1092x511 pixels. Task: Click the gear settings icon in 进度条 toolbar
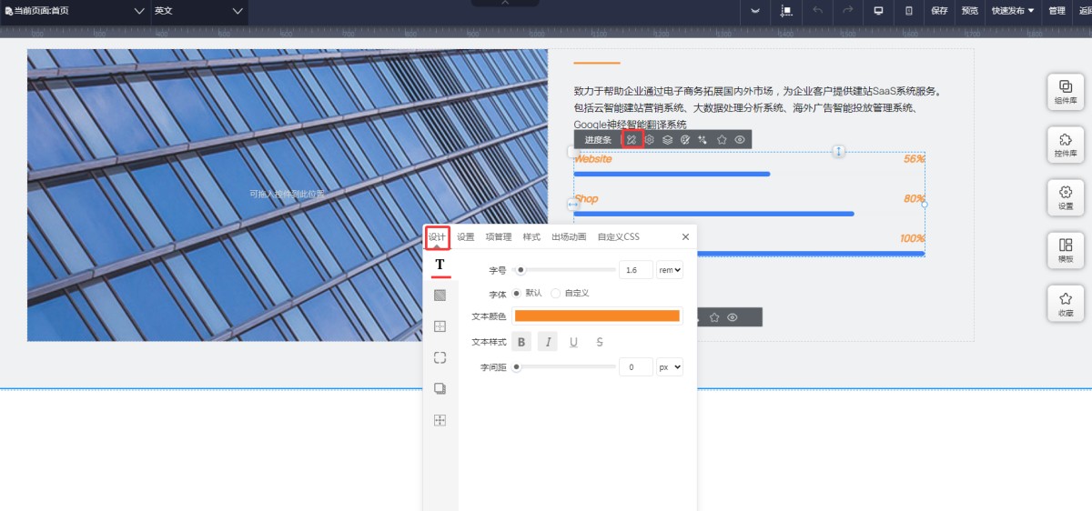click(650, 140)
